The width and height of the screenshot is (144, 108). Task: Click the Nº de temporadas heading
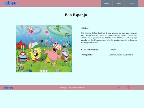tap(89, 50)
